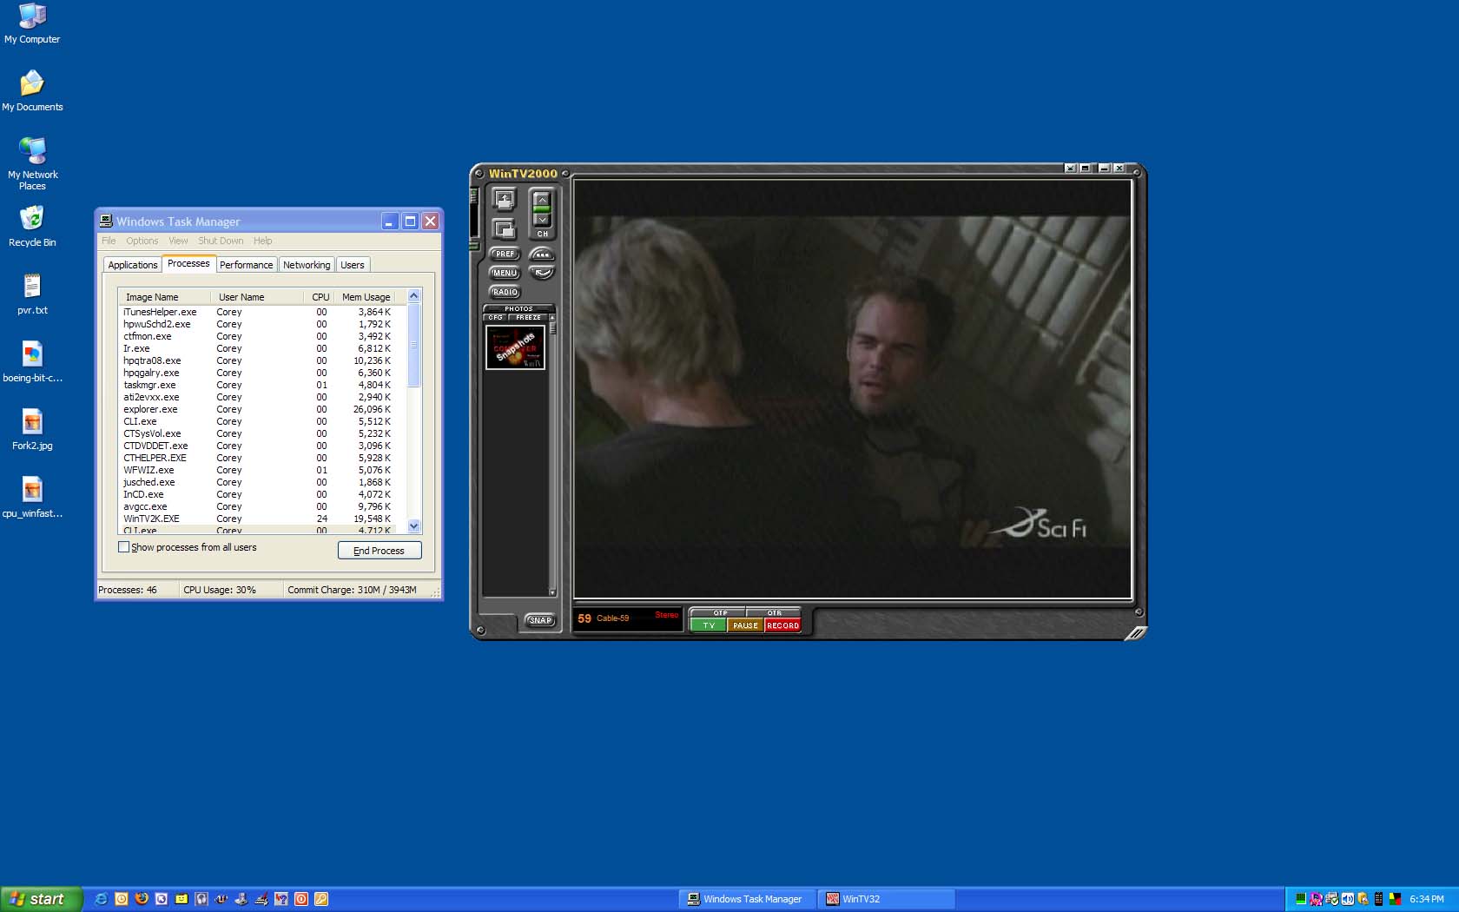
Task: Click WinTV bottom-right resize grip
Action: [x=1136, y=633]
